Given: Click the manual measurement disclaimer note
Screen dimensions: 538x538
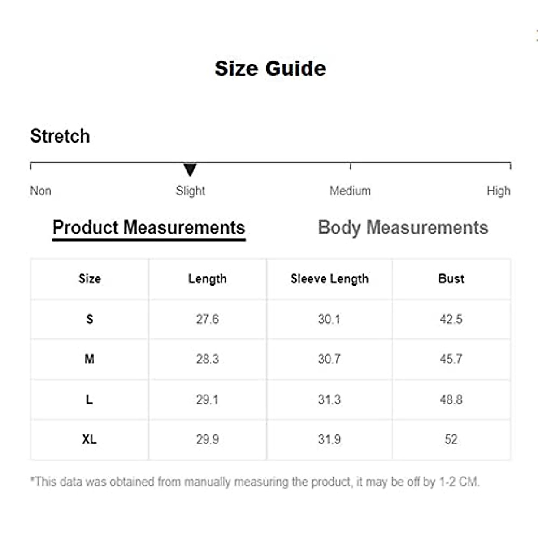Looking at the screenshot, I should coord(255,482).
